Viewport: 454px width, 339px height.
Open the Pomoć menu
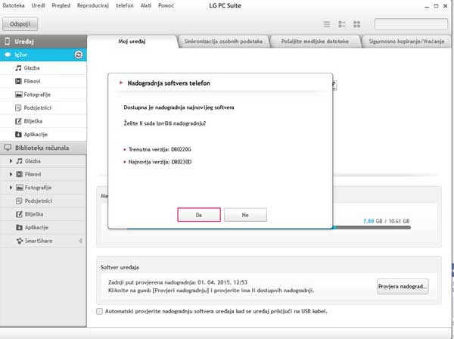click(166, 5)
